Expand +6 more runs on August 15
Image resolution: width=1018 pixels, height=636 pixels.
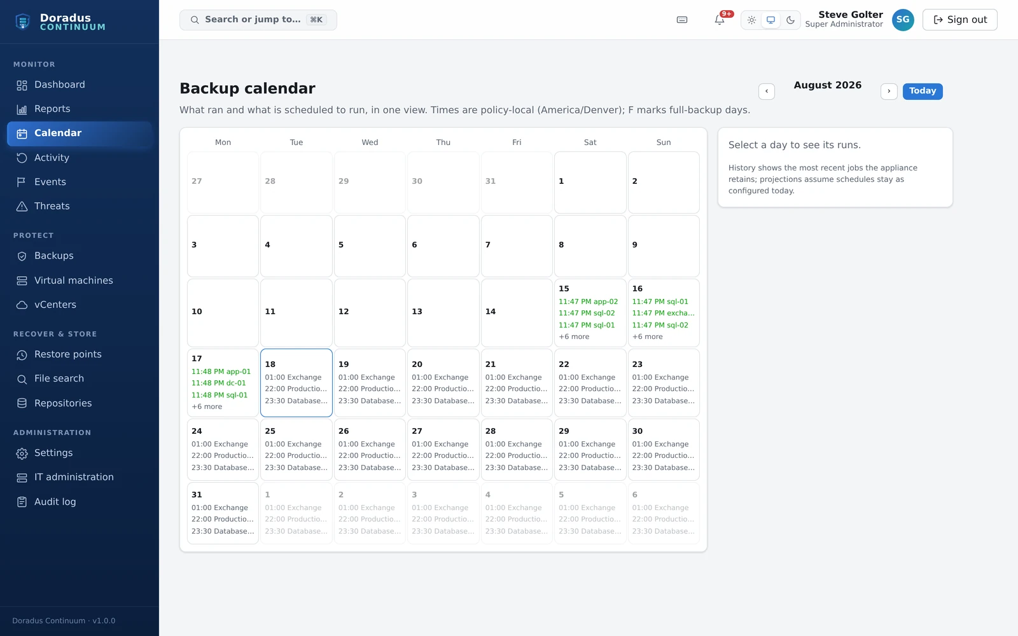574,337
